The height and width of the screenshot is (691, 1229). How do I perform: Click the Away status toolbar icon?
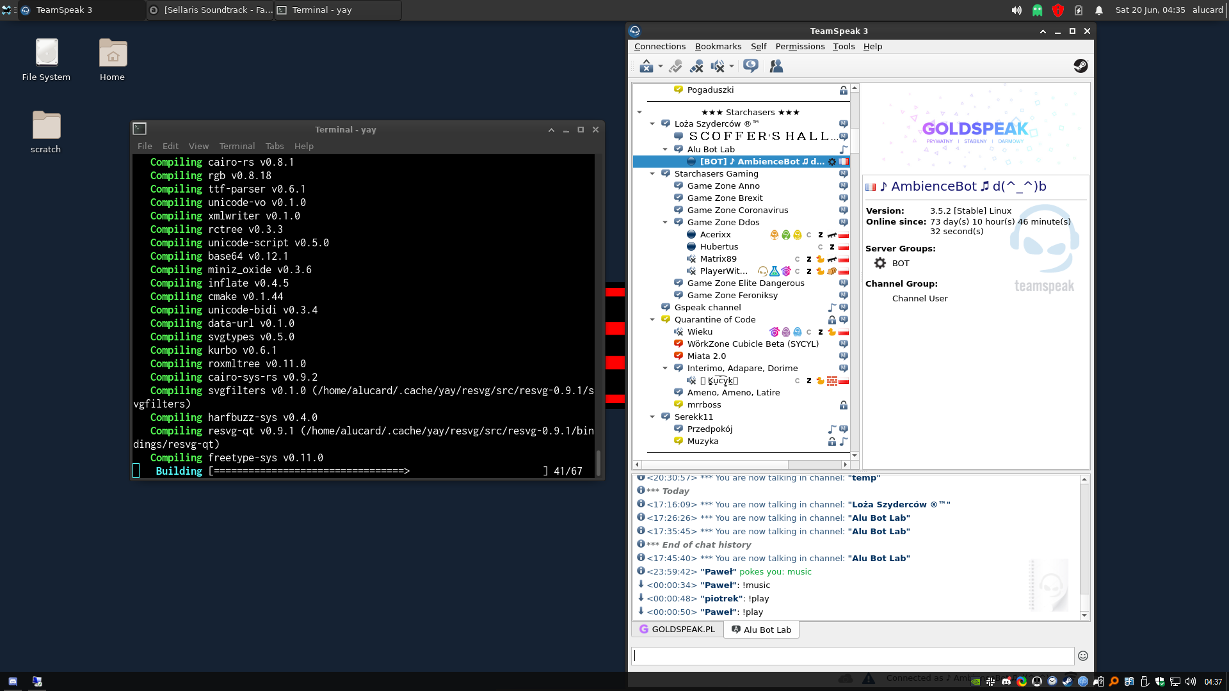point(645,67)
